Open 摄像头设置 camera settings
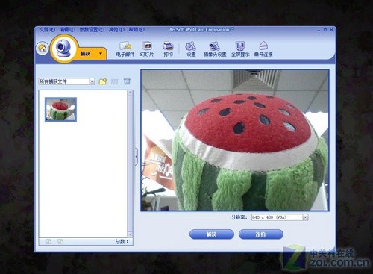This screenshot has width=373, height=274. tap(215, 49)
